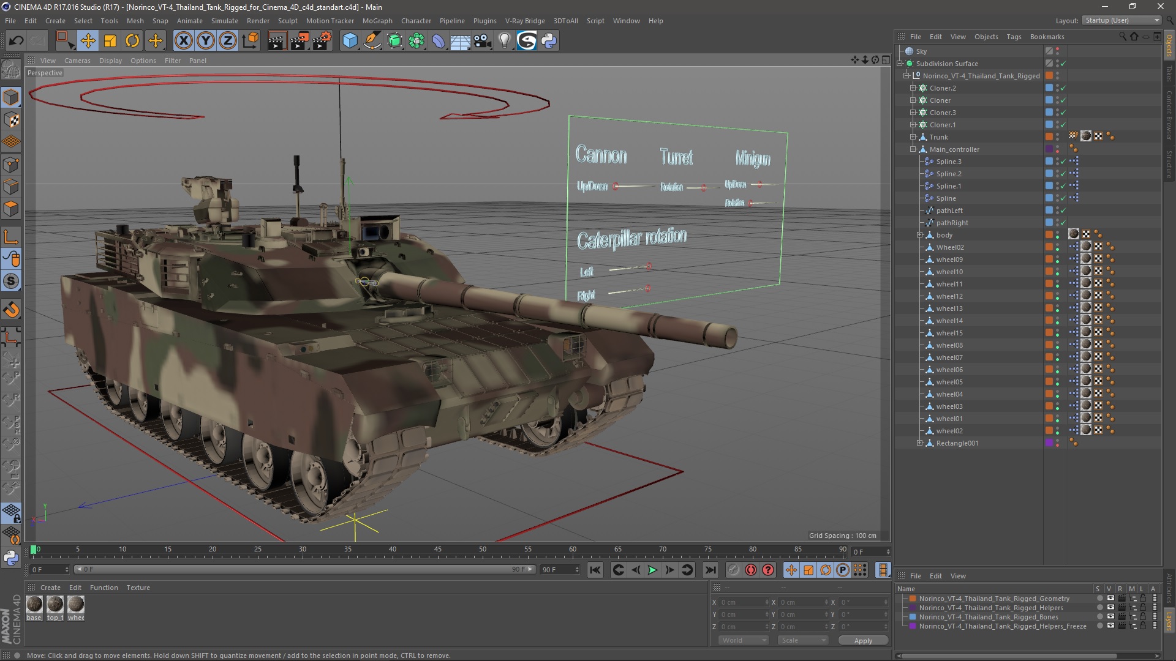This screenshot has height=661, width=1176.
Task: Toggle Sky object visibility dots
Action: 1058,51
